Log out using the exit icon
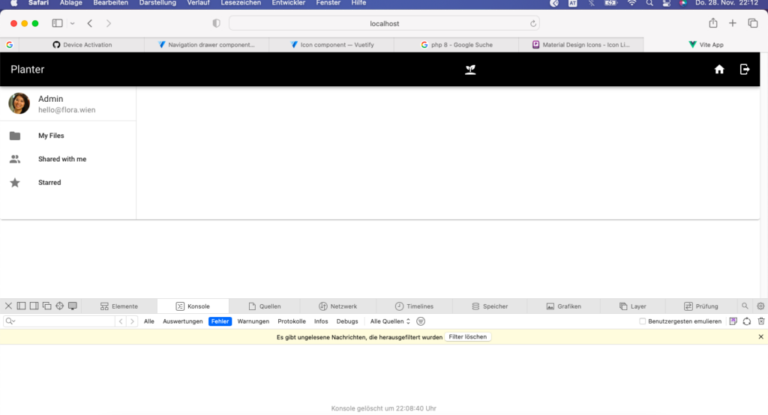 click(745, 70)
